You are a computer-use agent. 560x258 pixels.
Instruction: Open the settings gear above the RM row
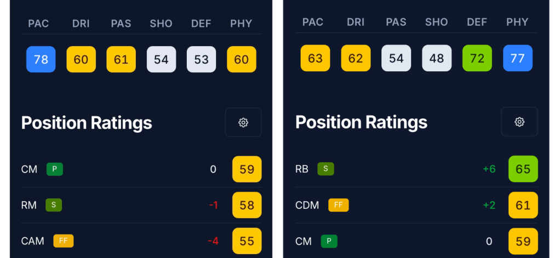click(x=243, y=122)
